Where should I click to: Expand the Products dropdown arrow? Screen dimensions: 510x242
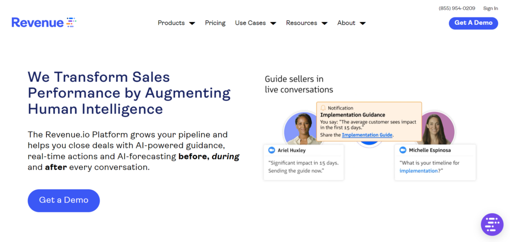click(x=192, y=23)
